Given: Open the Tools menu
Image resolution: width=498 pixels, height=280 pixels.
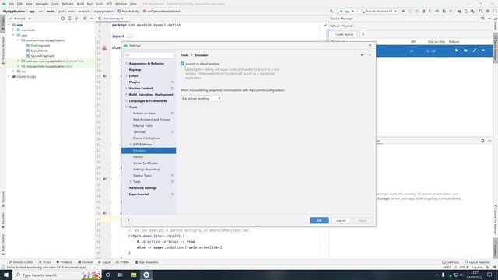Looking at the screenshot, I should pos(100,4).
